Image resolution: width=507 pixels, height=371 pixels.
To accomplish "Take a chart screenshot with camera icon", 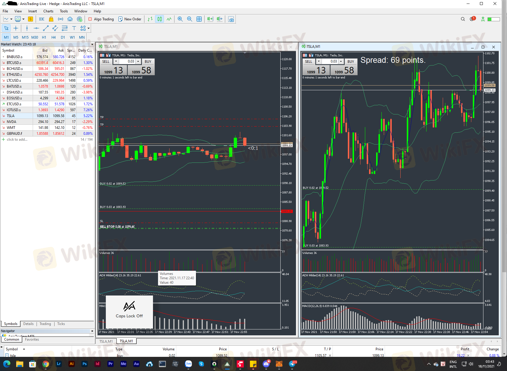I will [231, 19].
